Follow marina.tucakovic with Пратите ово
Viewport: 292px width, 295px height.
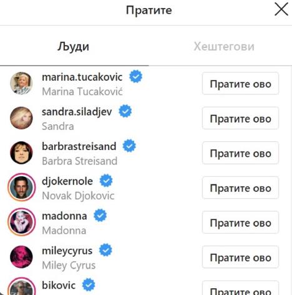240,84
